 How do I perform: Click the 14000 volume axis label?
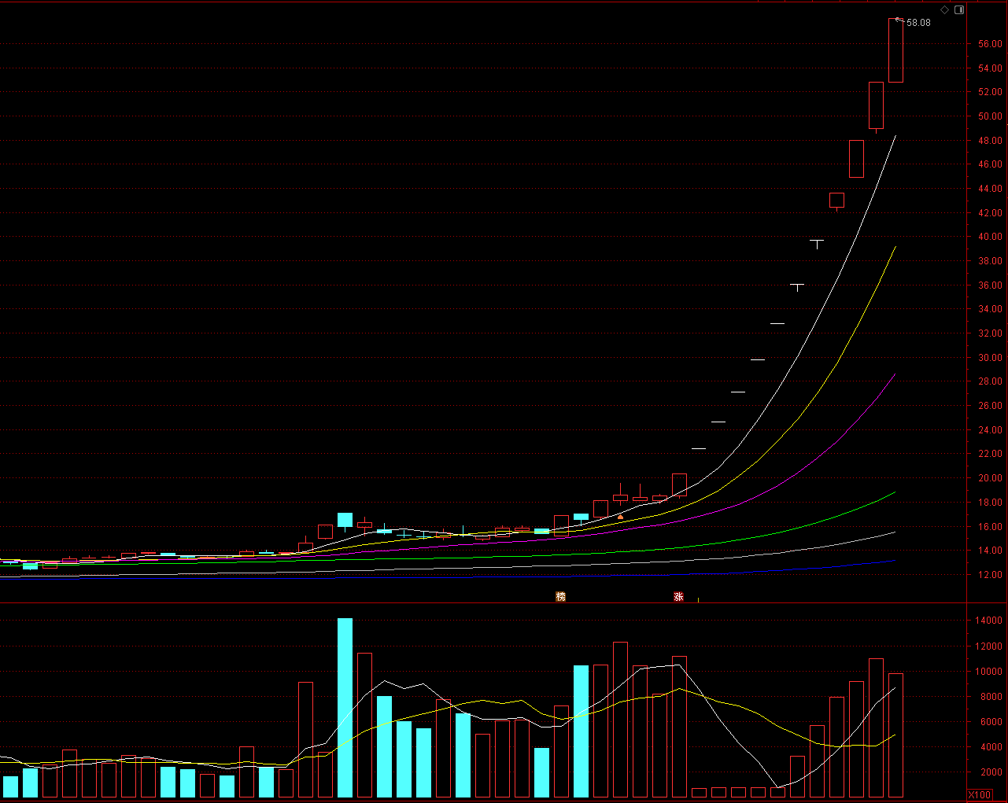pyautogui.click(x=988, y=621)
